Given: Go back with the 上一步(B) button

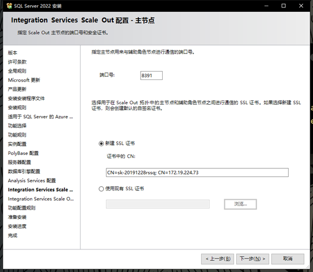Looking at the screenshot, I should click(x=218, y=258).
